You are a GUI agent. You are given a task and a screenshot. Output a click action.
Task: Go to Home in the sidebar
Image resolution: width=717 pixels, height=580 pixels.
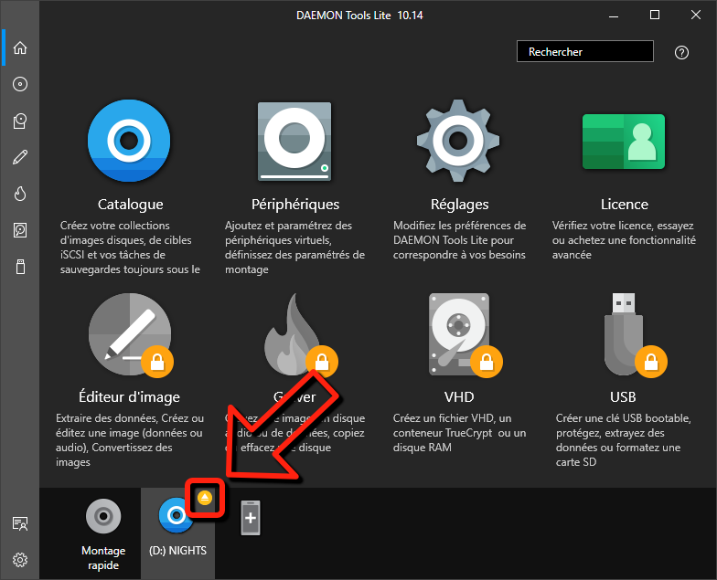coord(19,48)
